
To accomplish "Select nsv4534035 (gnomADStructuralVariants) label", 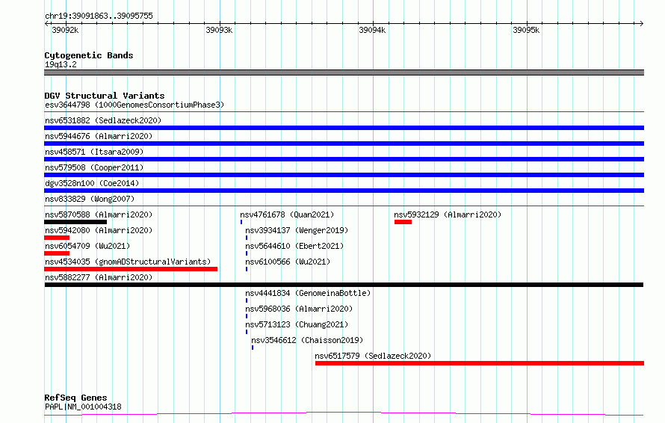I will point(128,262).
